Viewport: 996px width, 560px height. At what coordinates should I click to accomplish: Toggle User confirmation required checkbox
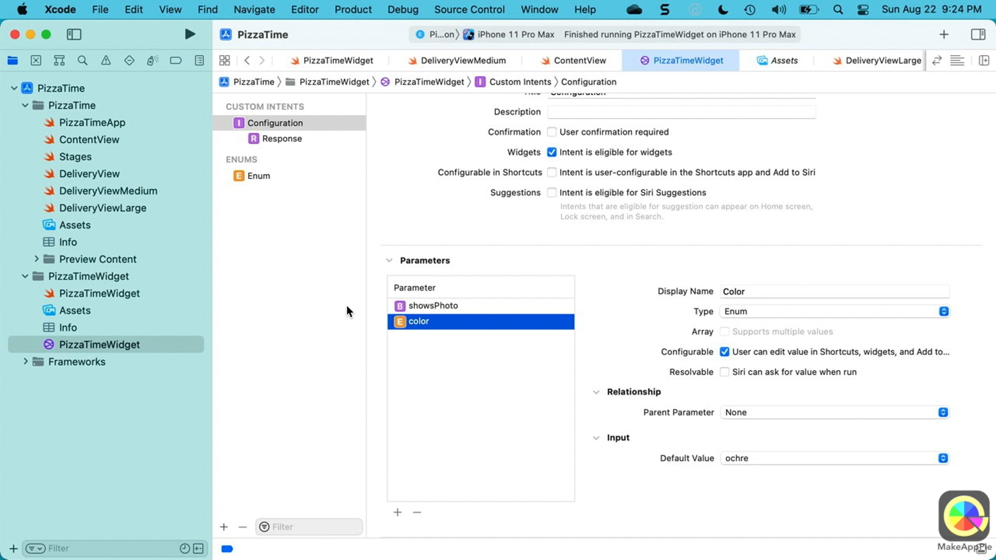pos(552,132)
